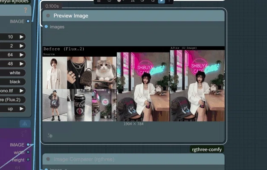This screenshot has height=170, width=267.
Task: Open the node color circle picker
Action: point(119,1)
